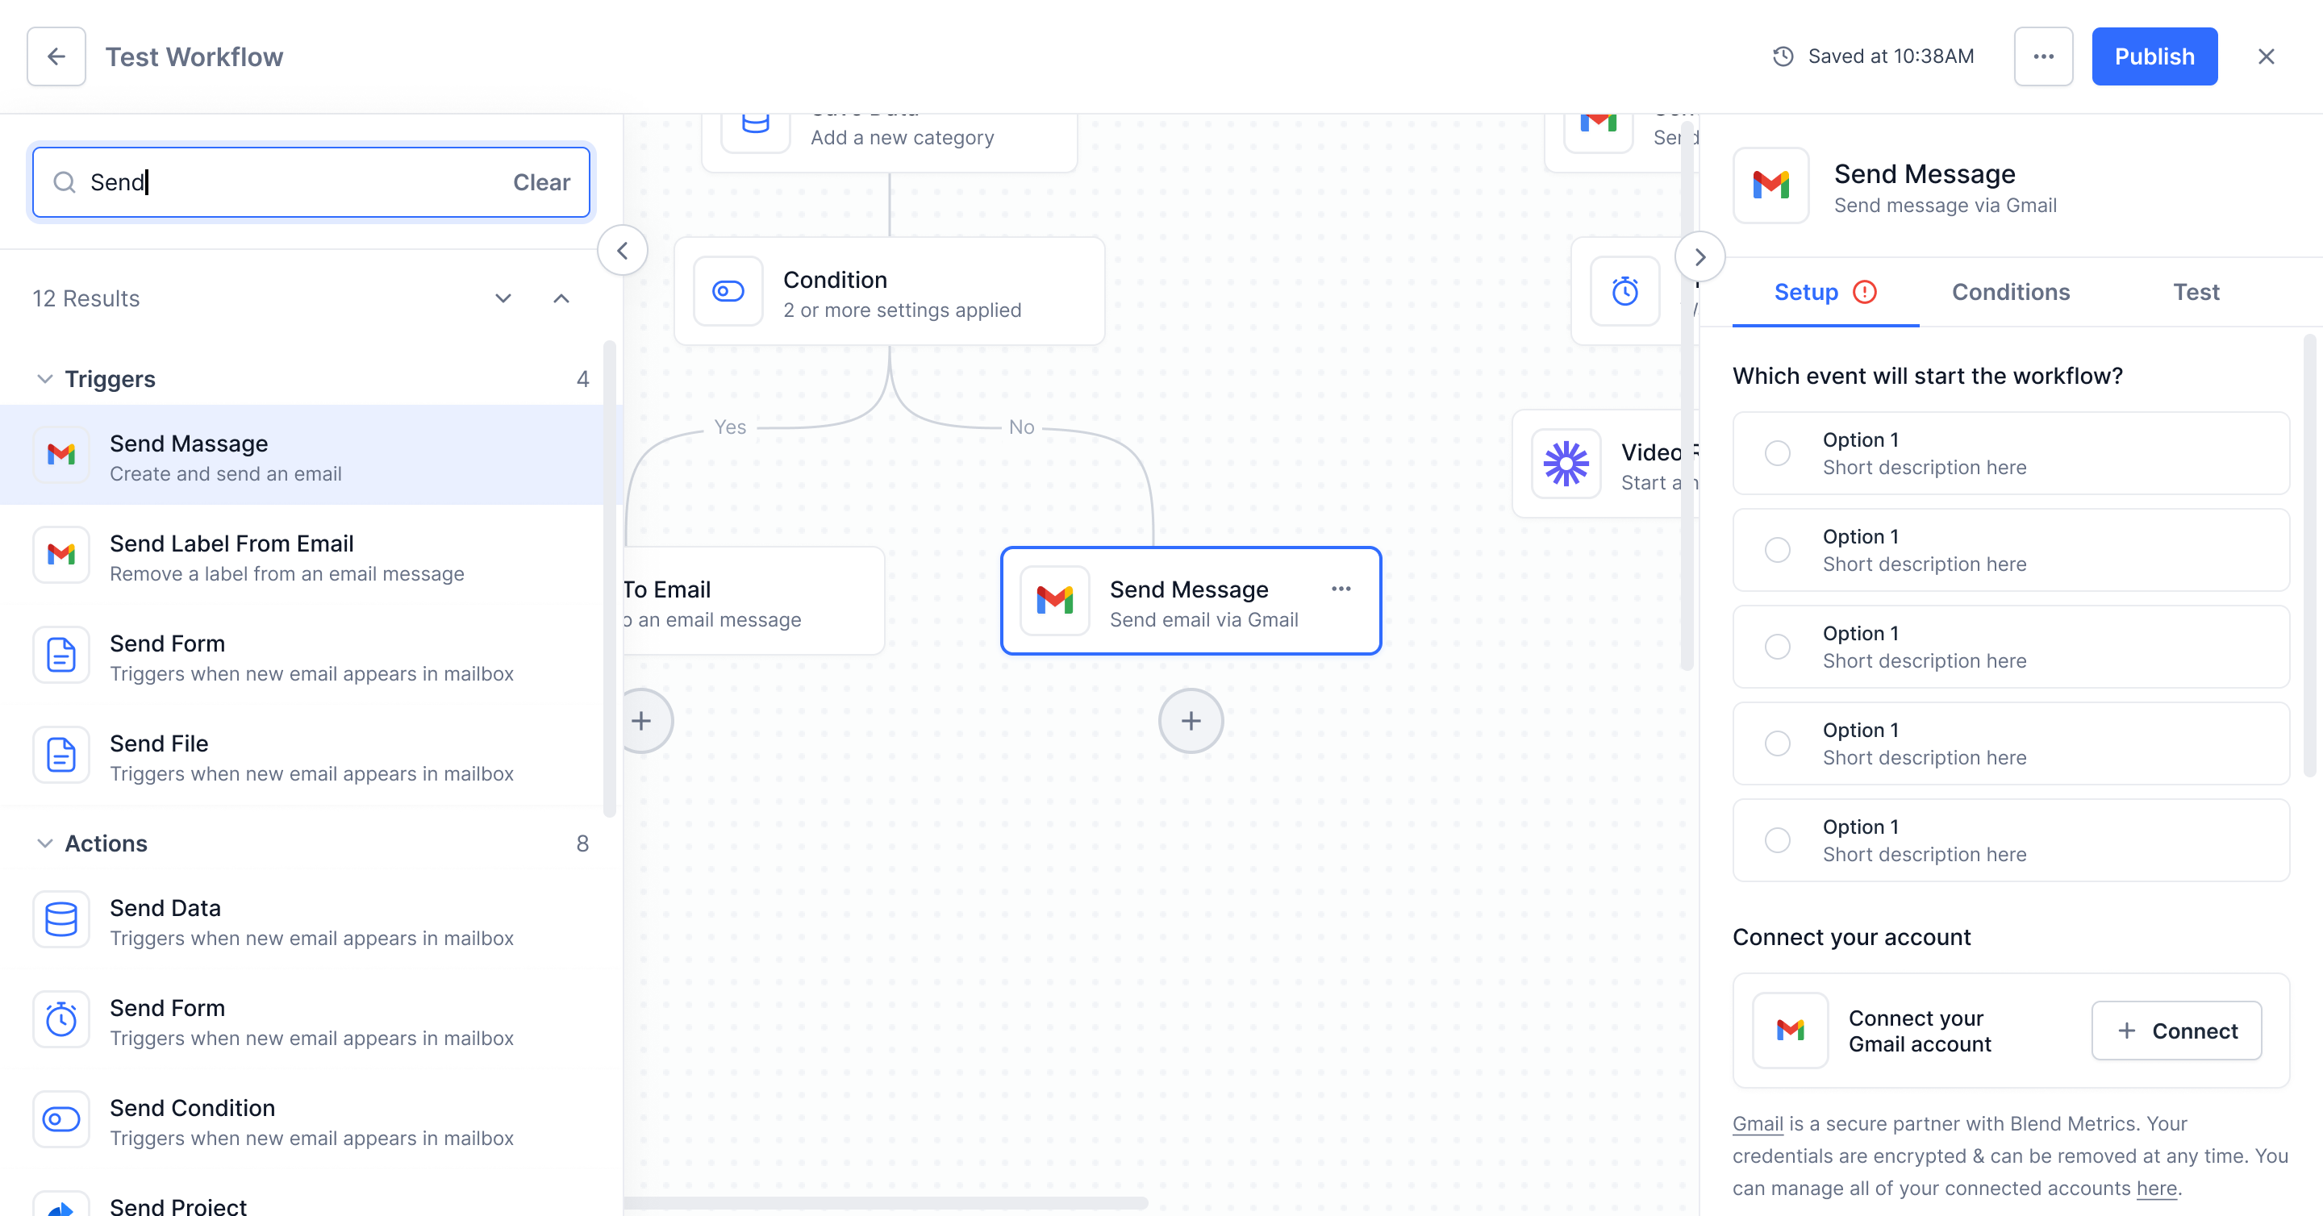The height and width of the screenshot is (1216, 2323).
Task: Go back with the arrow button
Action: [x=56, y=56]
